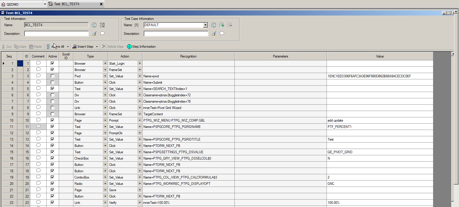The height and width of the screenshot is (207, 459).
Task: Click the Action column header
Action: pos(125,56)
